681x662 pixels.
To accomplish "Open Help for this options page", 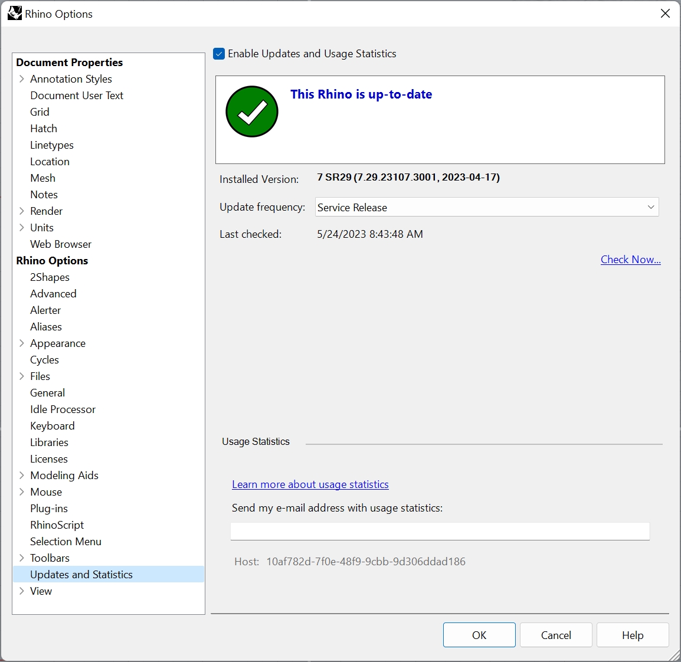I will pyautogui.click(x=632, y=635).
